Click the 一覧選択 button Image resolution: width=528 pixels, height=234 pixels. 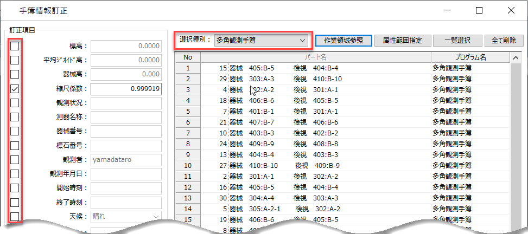(x=456, y=40)
